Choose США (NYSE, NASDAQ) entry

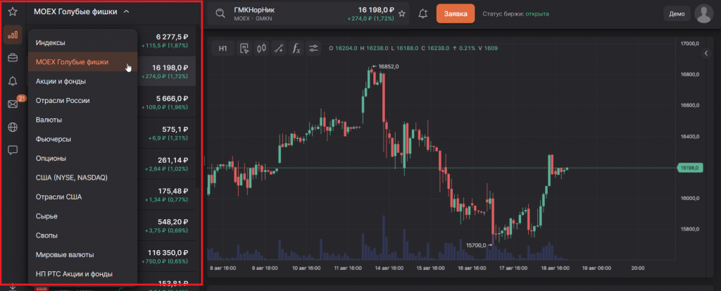click(x=83, y=178)
